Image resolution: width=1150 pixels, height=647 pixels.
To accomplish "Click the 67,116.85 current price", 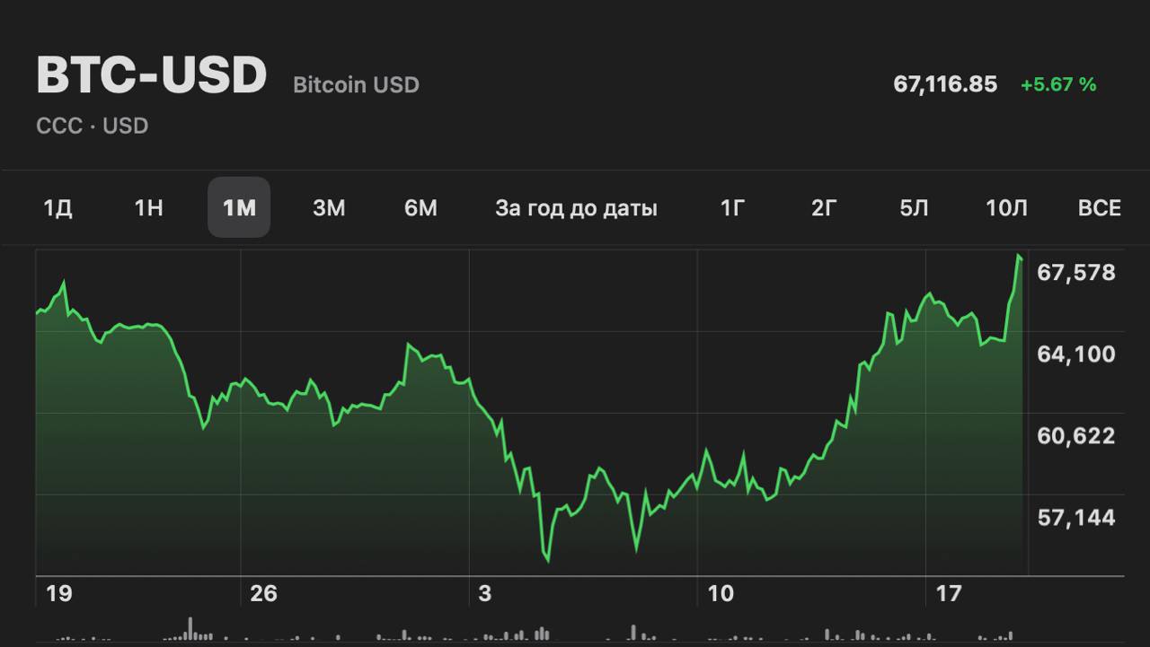I will click(x=945, y=84).
